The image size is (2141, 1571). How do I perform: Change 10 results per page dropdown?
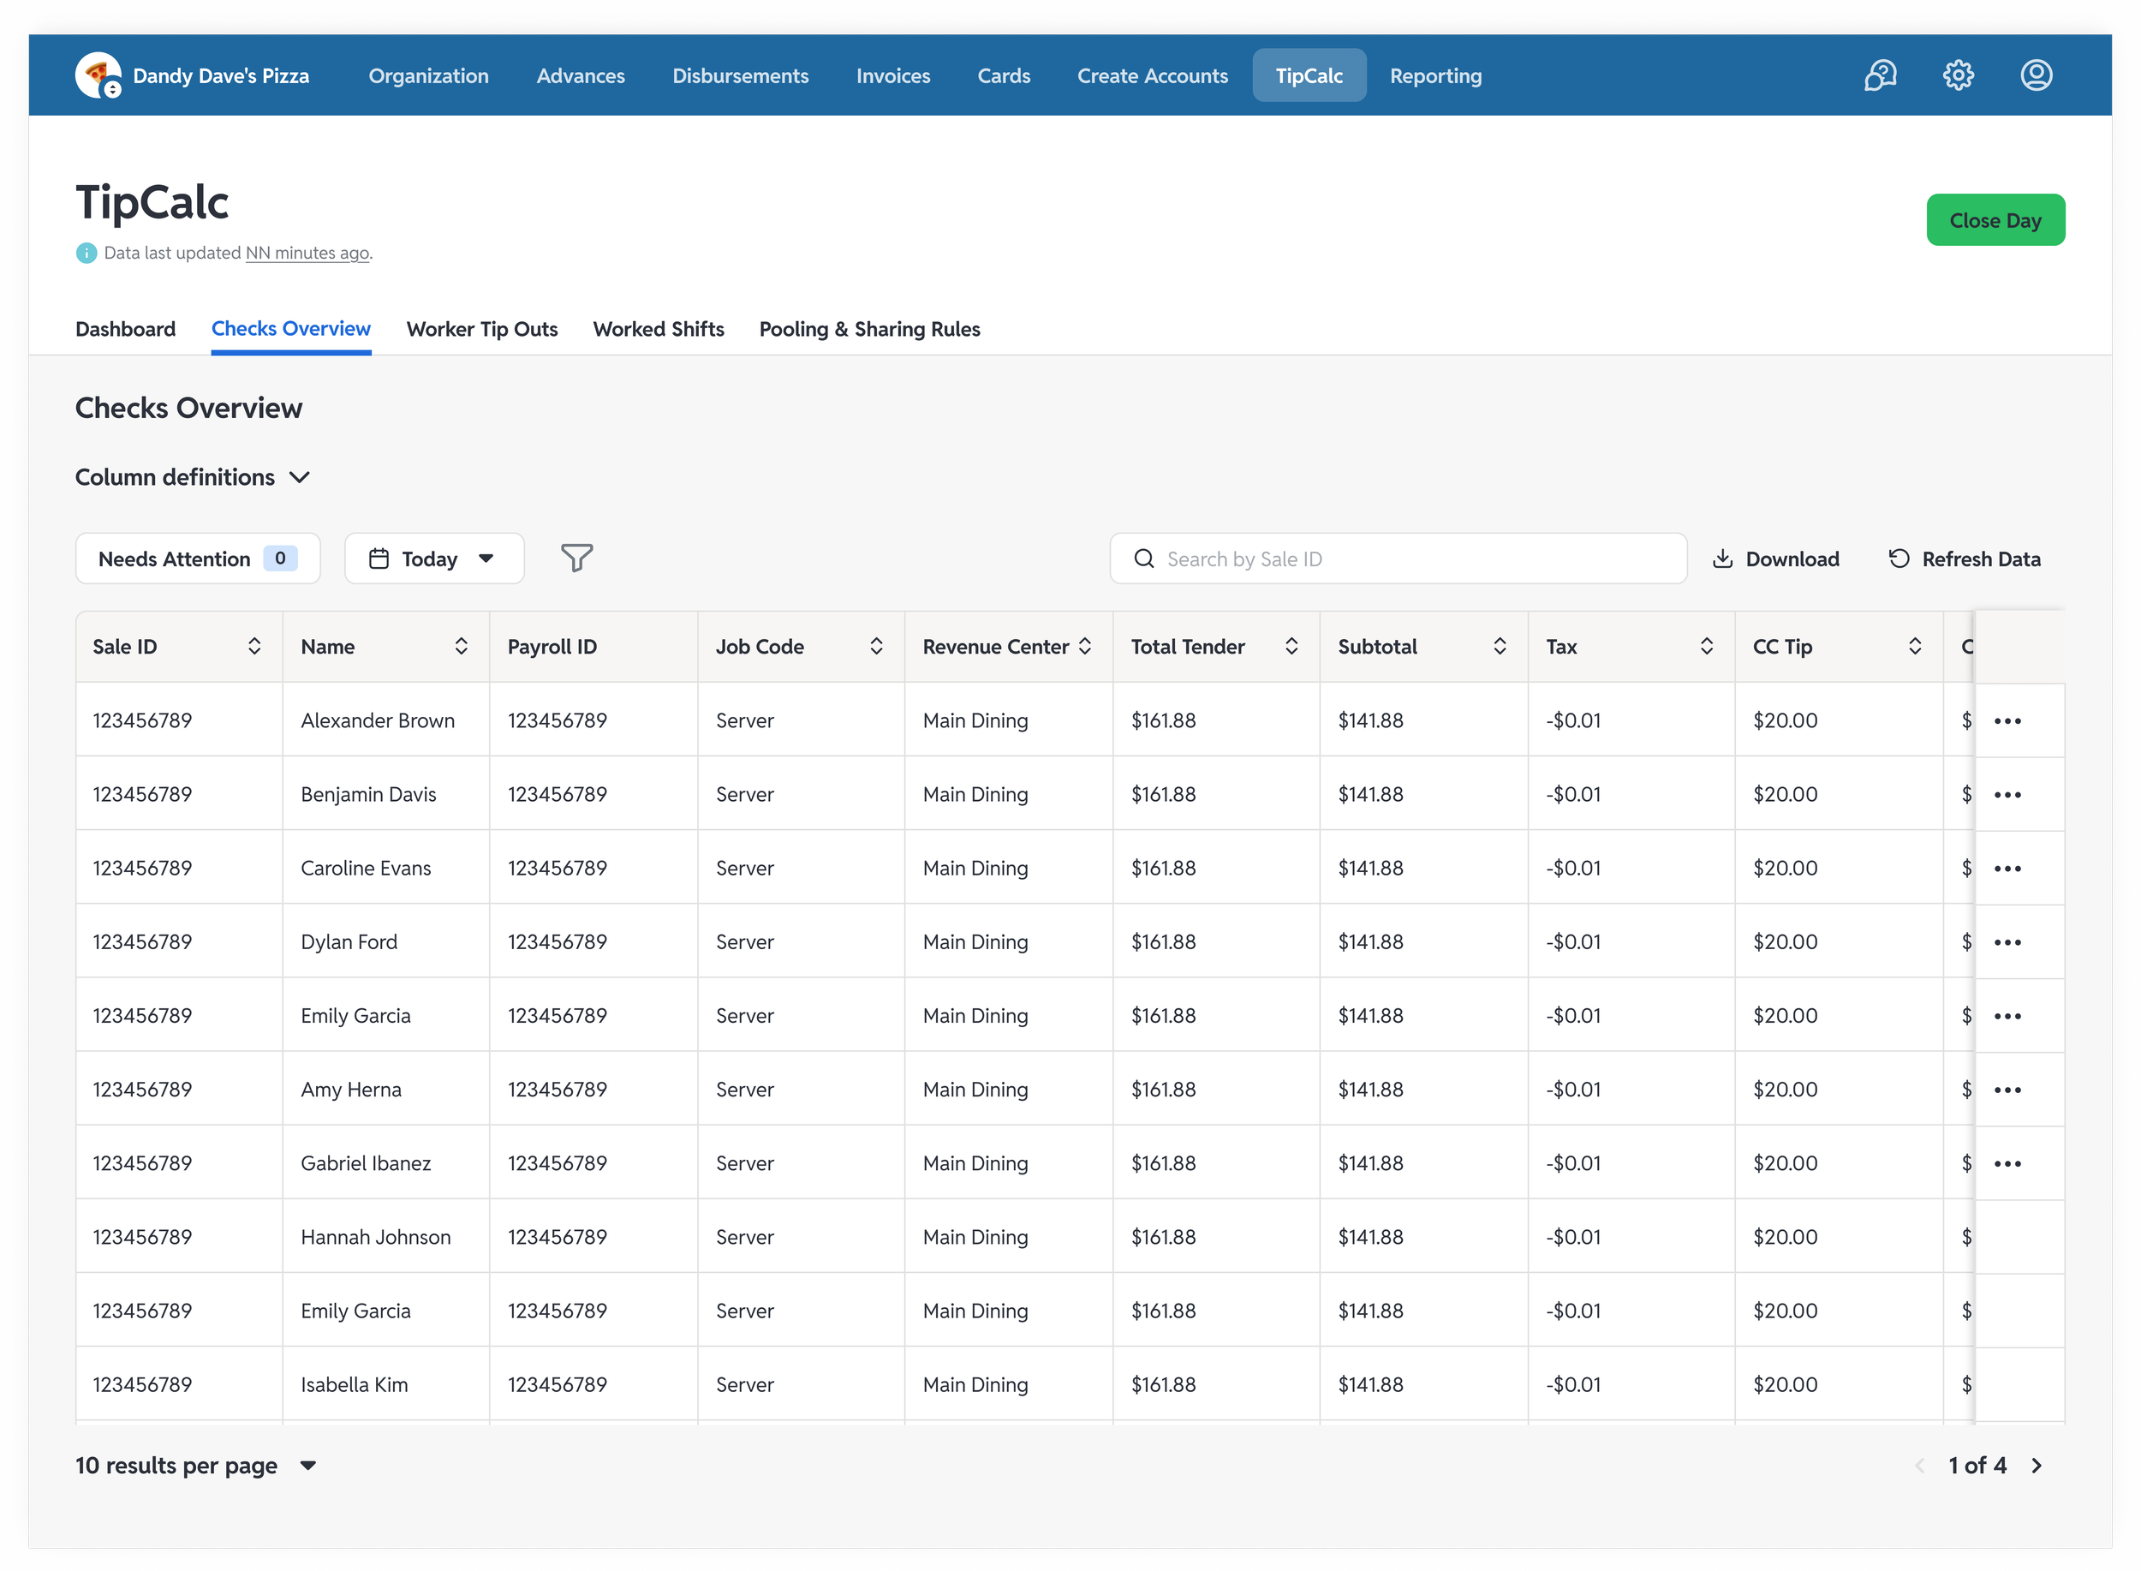point(196,1466)
